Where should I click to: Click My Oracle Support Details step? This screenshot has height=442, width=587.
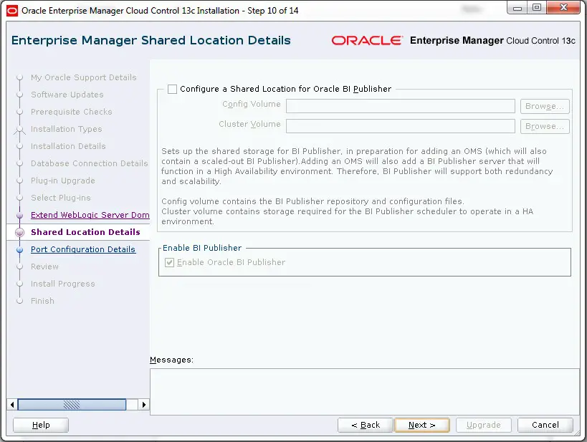(x=83, y=77)
